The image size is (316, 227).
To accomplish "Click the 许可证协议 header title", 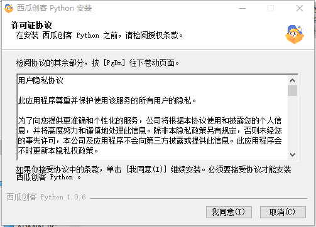I will (31, 25).
